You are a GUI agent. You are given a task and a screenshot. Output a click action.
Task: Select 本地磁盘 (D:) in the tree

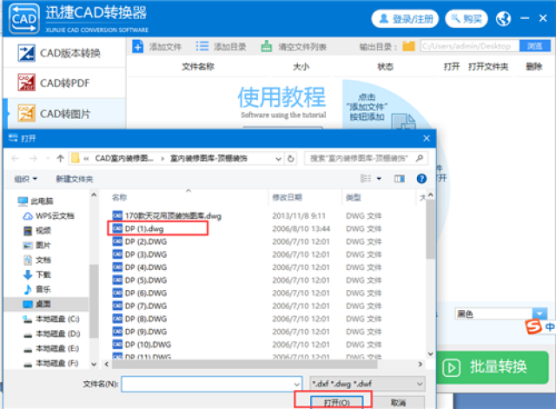click(51, 333)
